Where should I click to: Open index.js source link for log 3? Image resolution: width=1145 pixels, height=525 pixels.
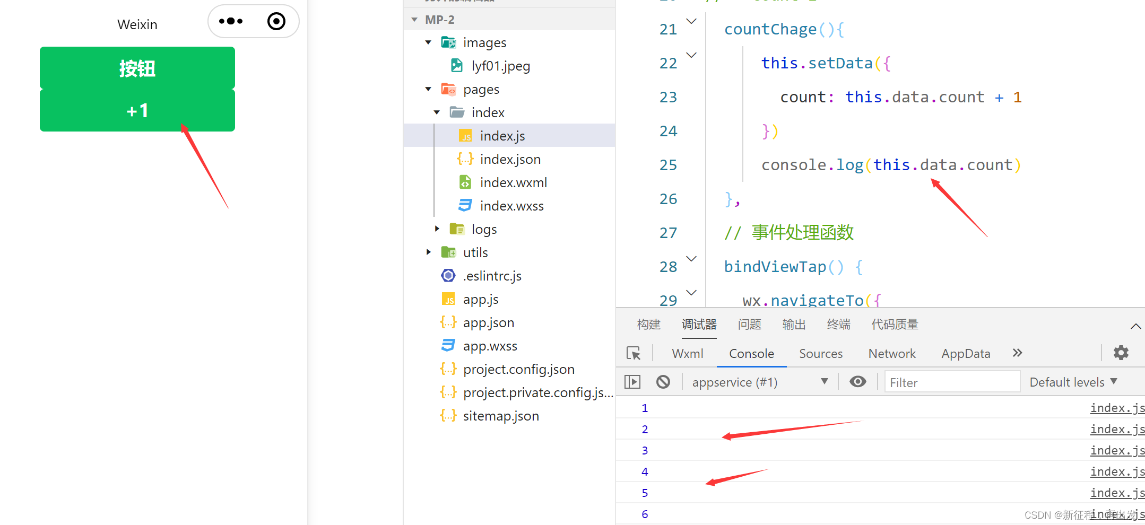(1117, 450)
